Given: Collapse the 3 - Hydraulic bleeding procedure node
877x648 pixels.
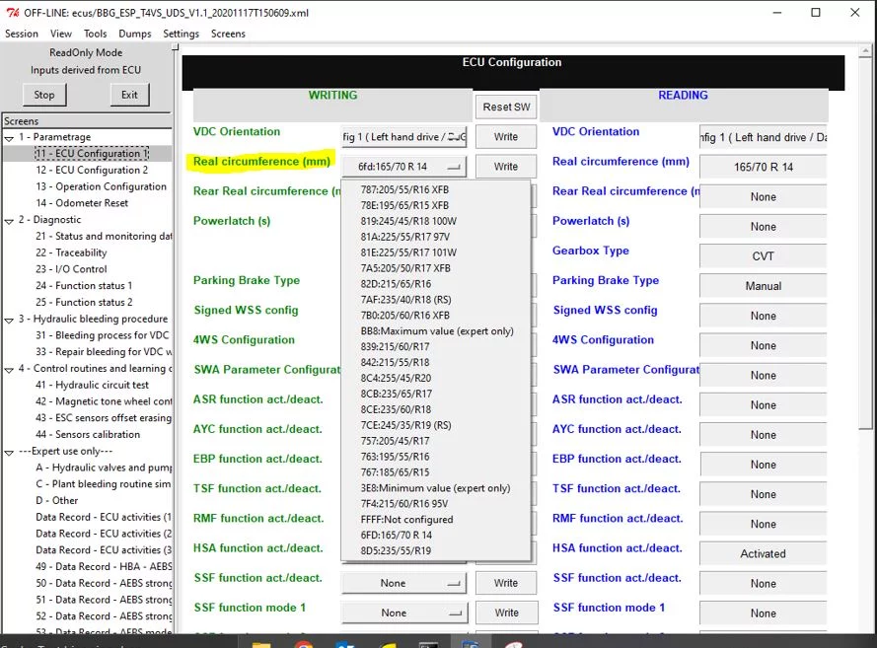Looking at the screenshot, I should [9, 320].
